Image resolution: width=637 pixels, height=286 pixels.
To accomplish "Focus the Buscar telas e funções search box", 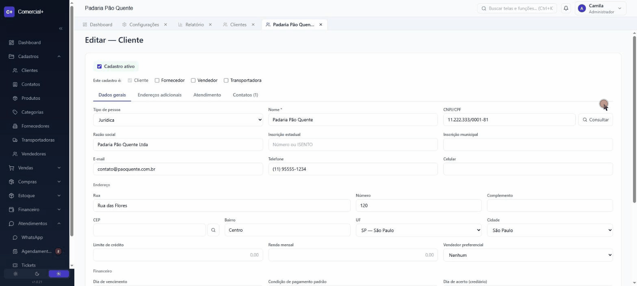I will coord(517,8).
